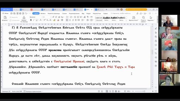Click the Sort icon in paragraph group

85,17
